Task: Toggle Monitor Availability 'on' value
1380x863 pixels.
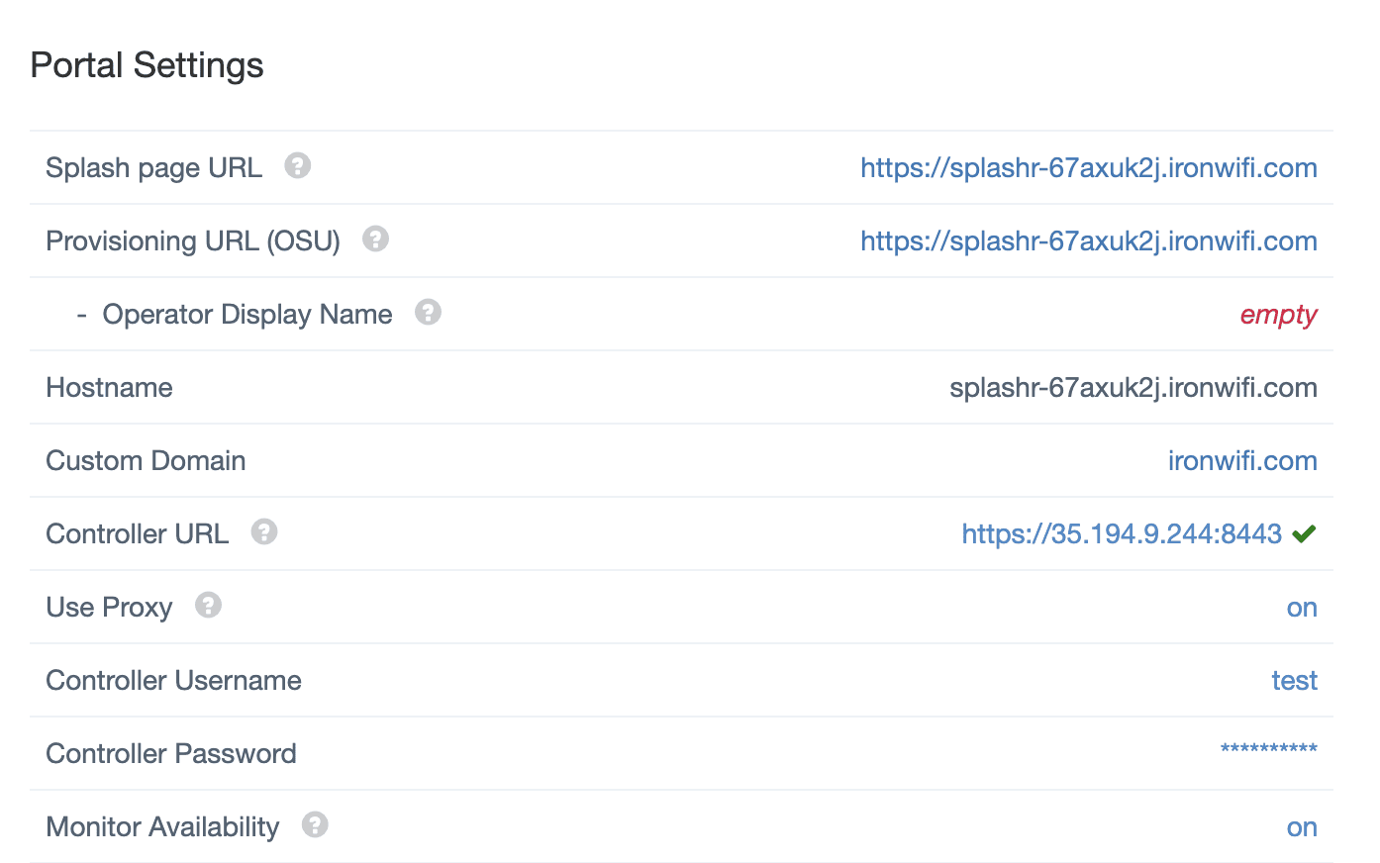Action: (1302, 827)
